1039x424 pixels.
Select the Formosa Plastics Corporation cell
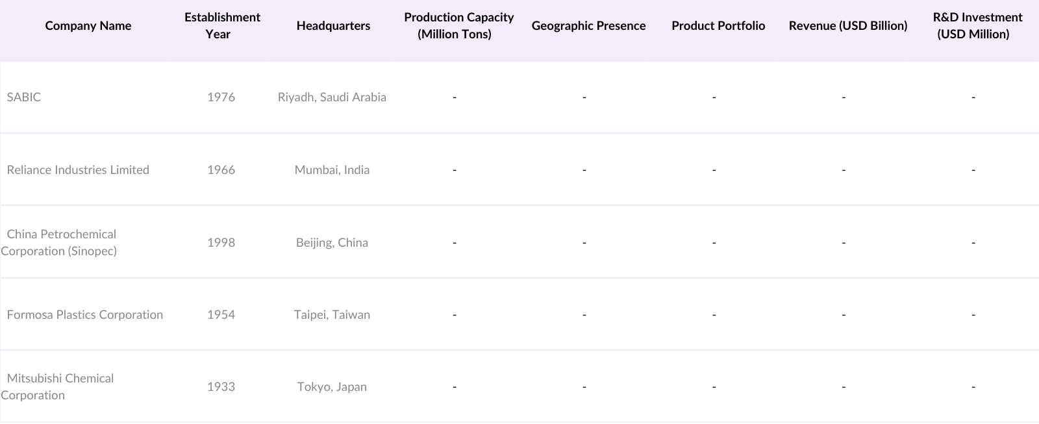point(85,315)
